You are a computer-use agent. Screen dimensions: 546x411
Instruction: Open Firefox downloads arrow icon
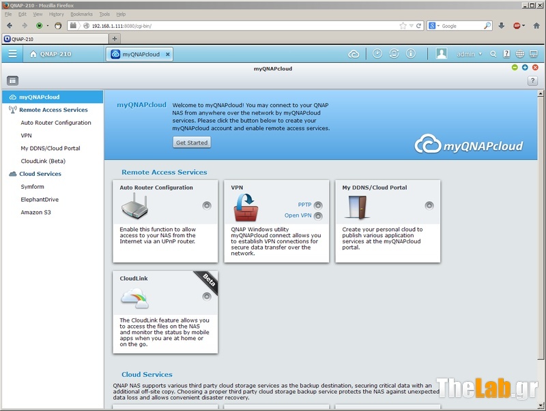point(502,26)
